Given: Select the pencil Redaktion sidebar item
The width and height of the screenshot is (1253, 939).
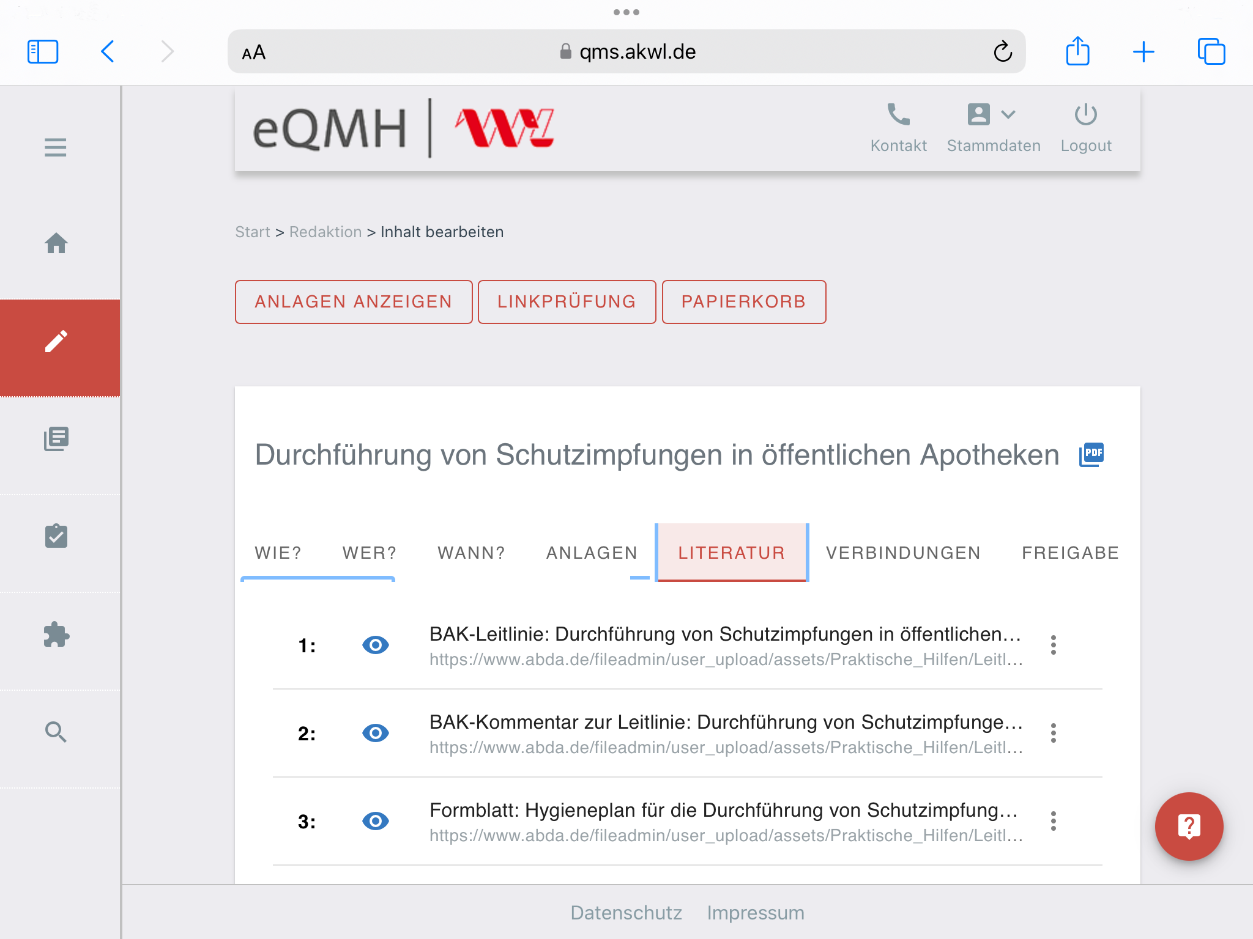Looking at the screenshot, I should 59,348.
